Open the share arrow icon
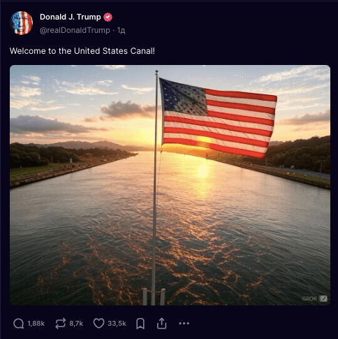The image size is (338, 339). [x=161, y=323]
